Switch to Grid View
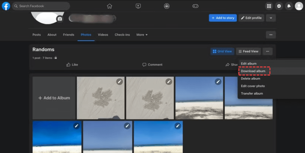The width and height of the screenshot is (305, 153). coord(222,51)
